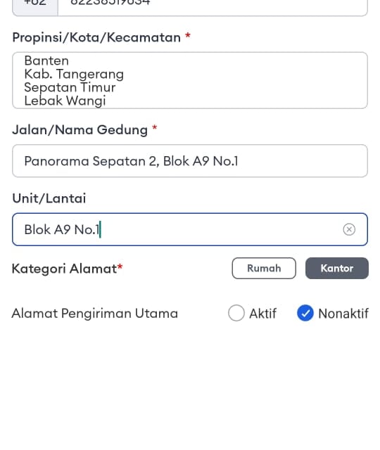This screenshot has height=450, width=380.
Task: Choose Rumah as address category
Action: coord(264,269)
